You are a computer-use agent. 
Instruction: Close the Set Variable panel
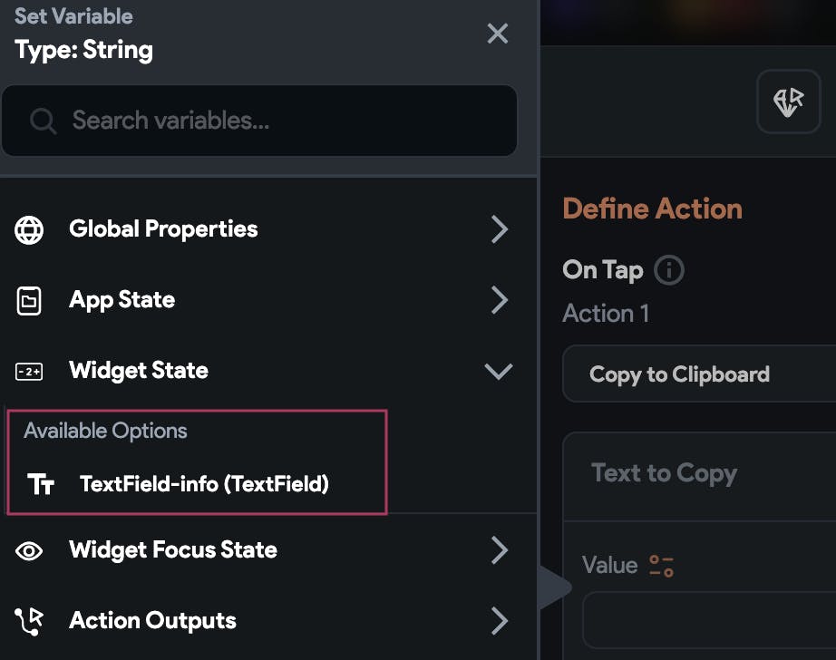pos(498,34)
